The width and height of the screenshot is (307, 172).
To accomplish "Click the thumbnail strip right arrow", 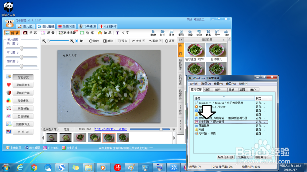I will pos(174,138).
